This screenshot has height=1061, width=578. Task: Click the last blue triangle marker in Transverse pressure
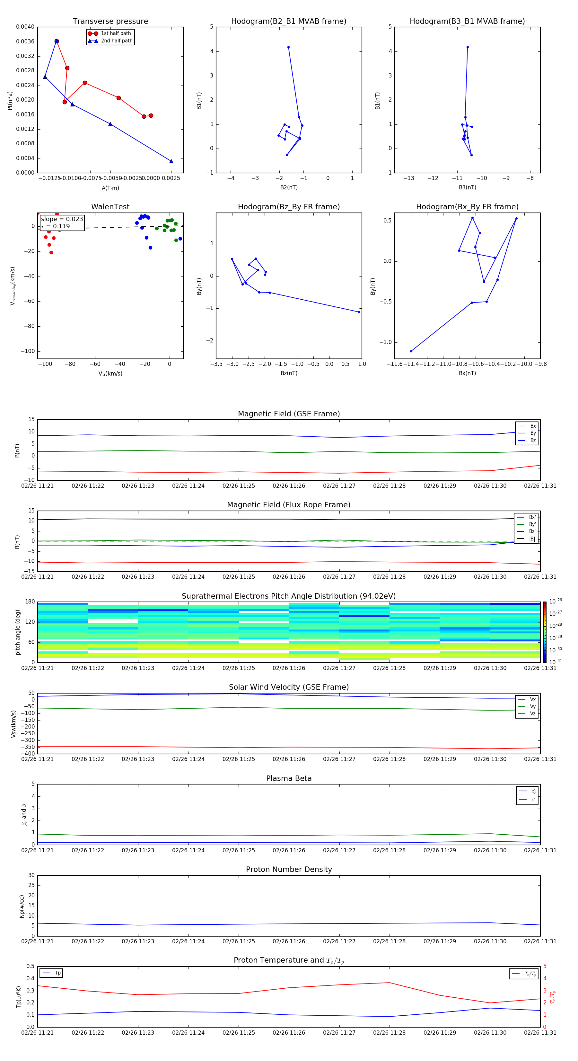tap(171, 161)
